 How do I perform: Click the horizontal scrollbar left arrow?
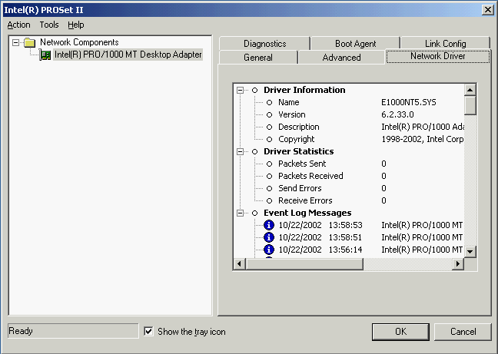tap(240, 263)
